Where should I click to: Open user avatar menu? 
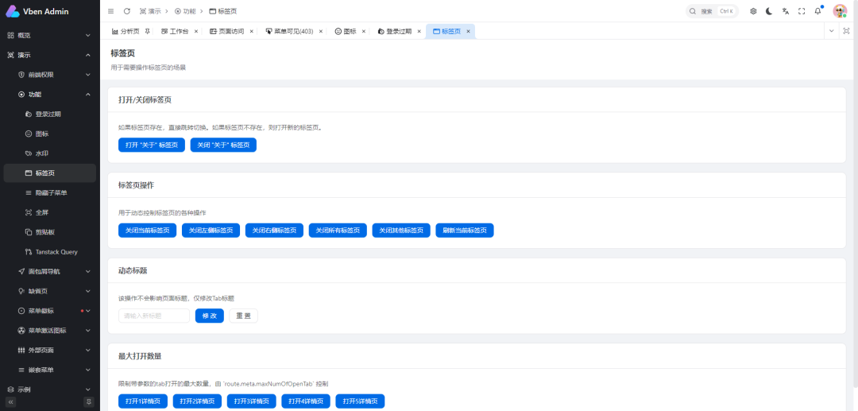[x=840, y=11]
